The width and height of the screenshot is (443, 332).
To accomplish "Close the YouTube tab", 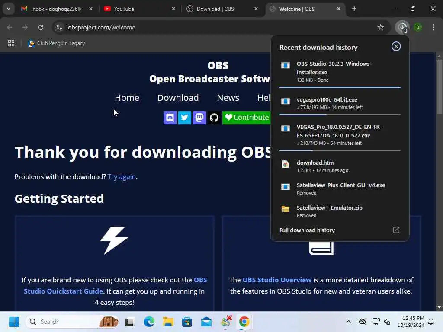I will click(x=173, y=9).
